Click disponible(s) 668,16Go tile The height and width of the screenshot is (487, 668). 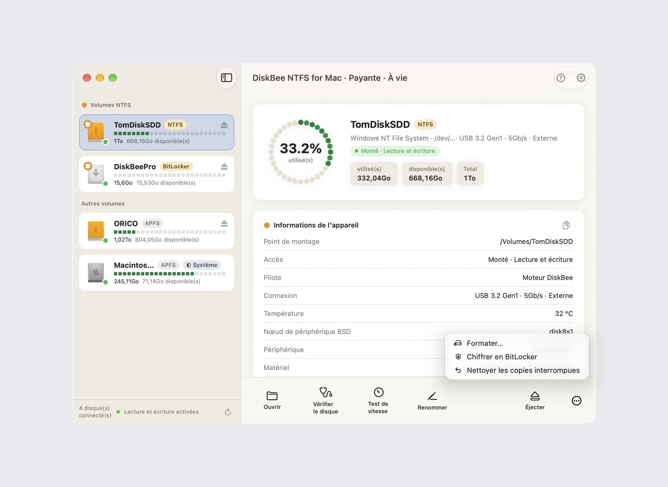(x=427, y=174)
